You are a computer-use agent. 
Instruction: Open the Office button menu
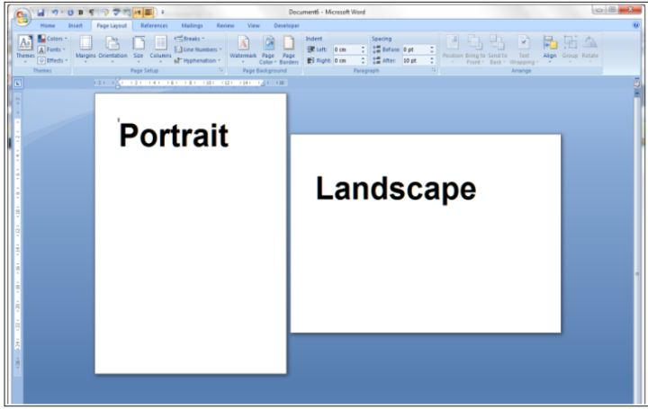click(22, 17)
